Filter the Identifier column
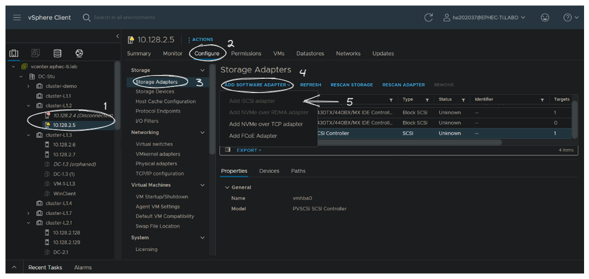Viewport: 589px width, 279px height. [542, 100]
